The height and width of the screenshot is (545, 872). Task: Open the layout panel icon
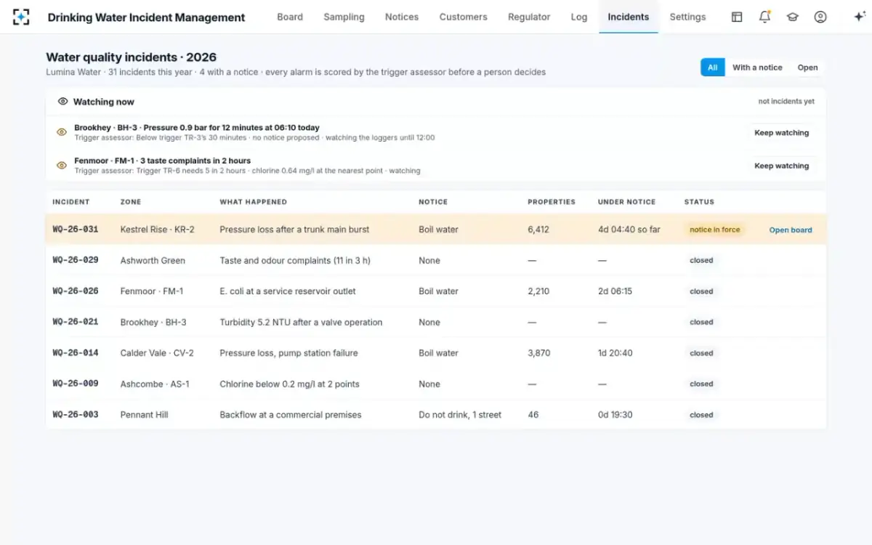[737, 17]
